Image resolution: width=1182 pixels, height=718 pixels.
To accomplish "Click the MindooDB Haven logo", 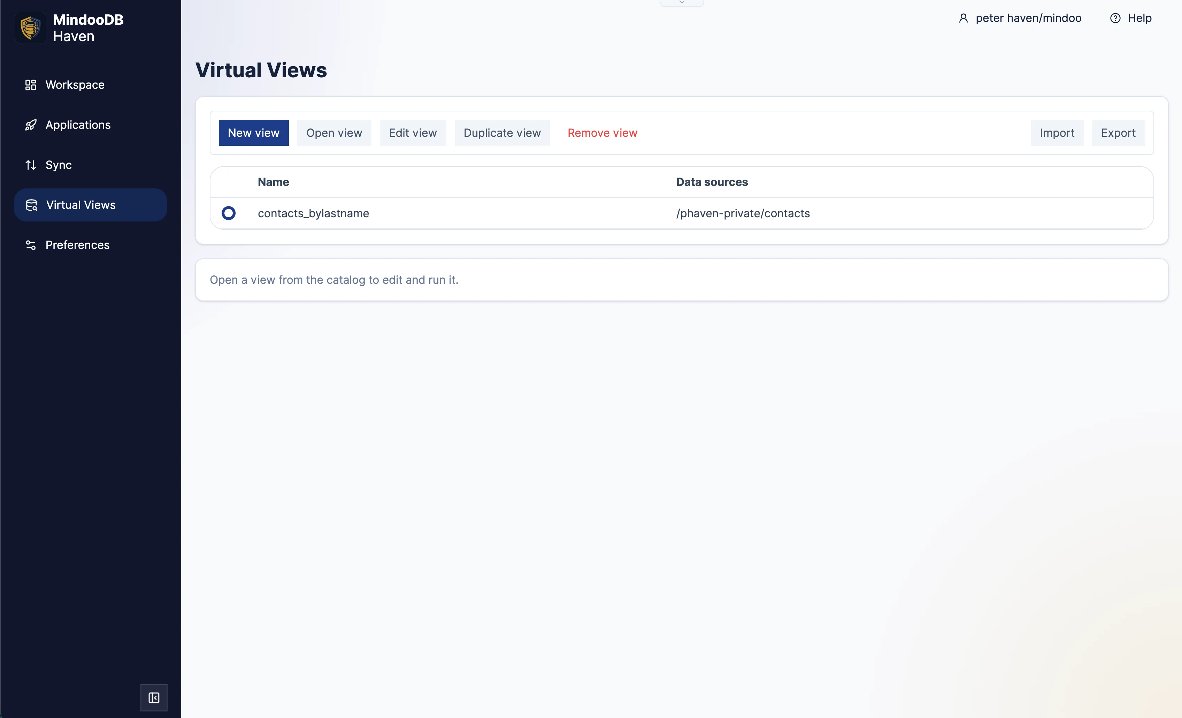I will pyautogui.click(x=30, y=27).
